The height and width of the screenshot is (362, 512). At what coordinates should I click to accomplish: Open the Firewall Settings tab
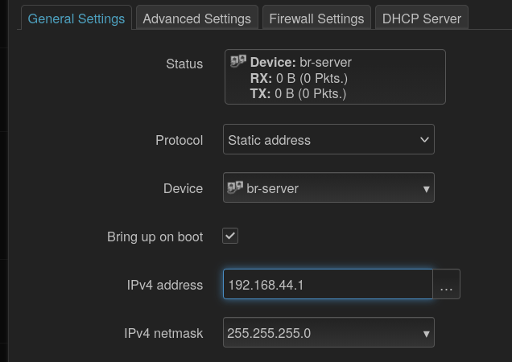click(316, 19)
